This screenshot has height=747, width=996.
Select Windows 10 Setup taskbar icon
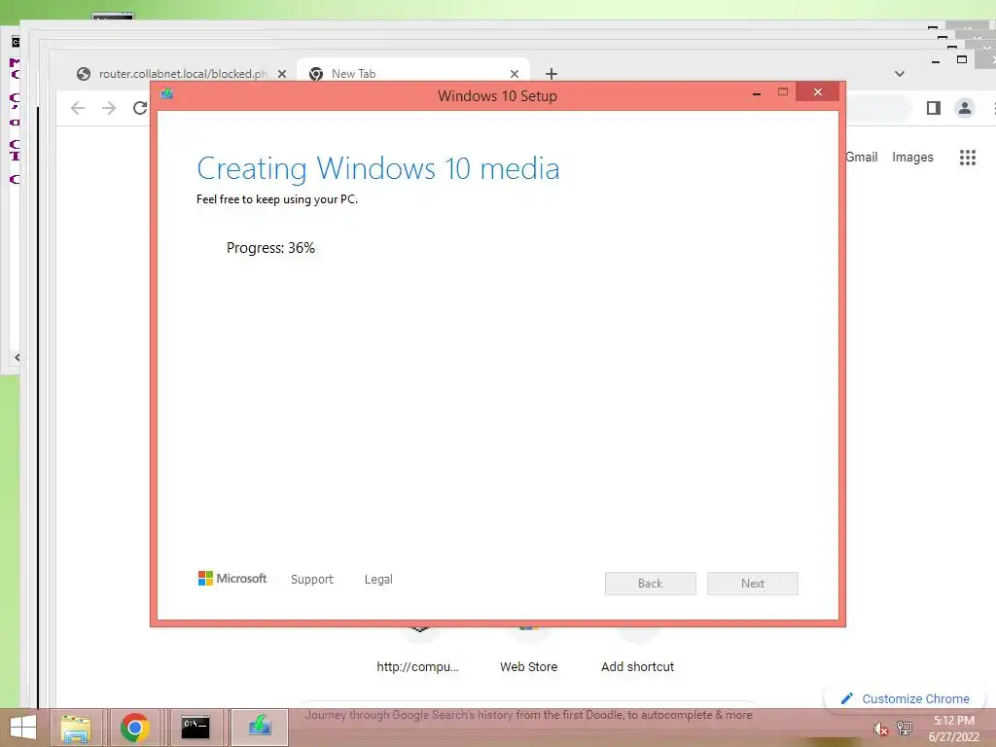point(259,726)
